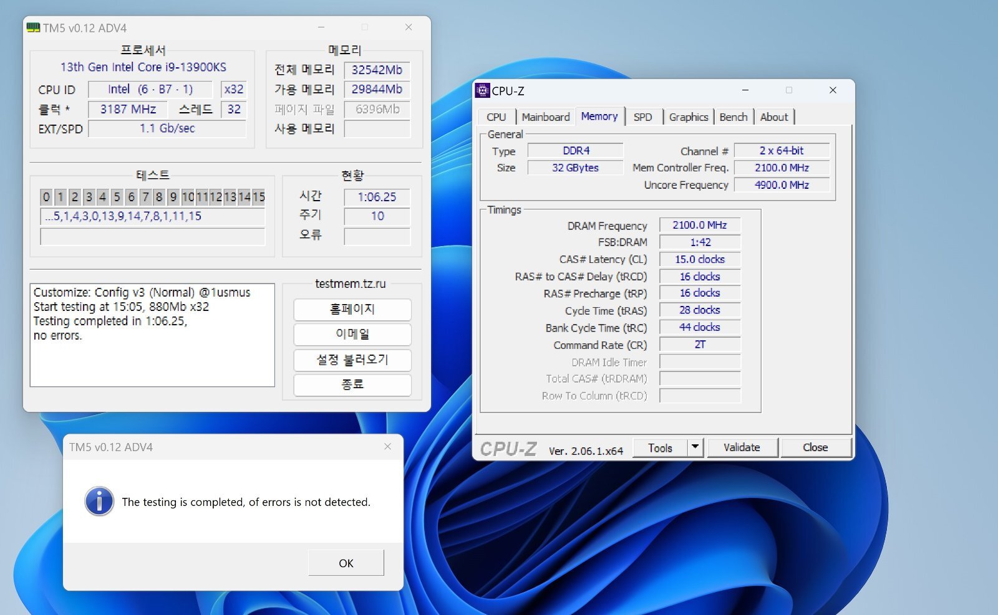The image size is (998, 615).
Task: Click the processor name 13th Gen Intel Core i9-13900KS
Action: (143, 67)
